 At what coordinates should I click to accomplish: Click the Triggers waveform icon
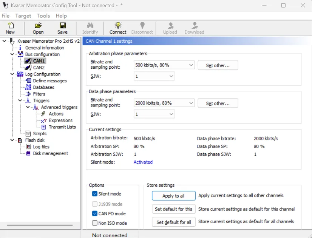28,100
